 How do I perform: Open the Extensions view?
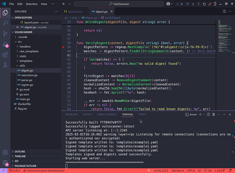(x=5, y=55)
